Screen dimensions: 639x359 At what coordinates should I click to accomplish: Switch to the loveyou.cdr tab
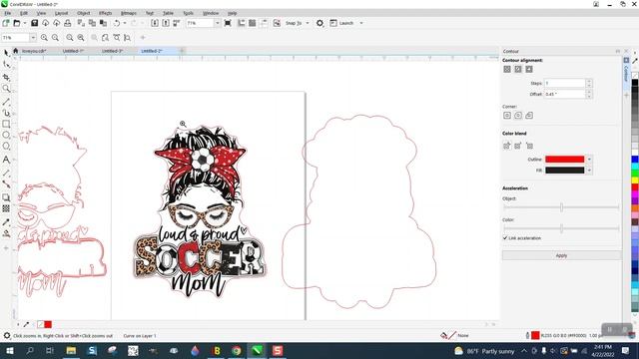[34, 51]
